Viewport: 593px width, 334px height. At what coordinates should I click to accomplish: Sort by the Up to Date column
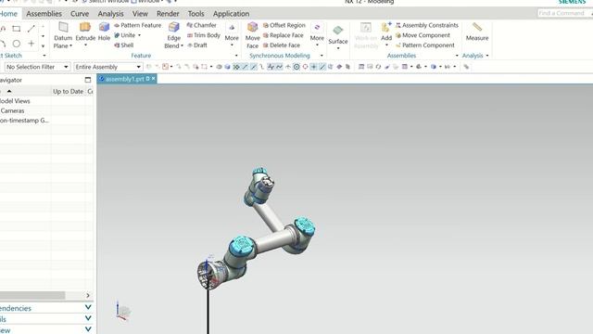tap(68, 91)
